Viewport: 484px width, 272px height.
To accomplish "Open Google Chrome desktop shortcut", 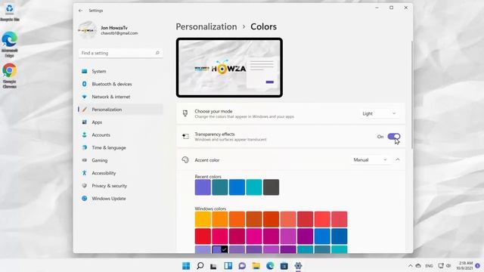I will (x=10, y=76).
